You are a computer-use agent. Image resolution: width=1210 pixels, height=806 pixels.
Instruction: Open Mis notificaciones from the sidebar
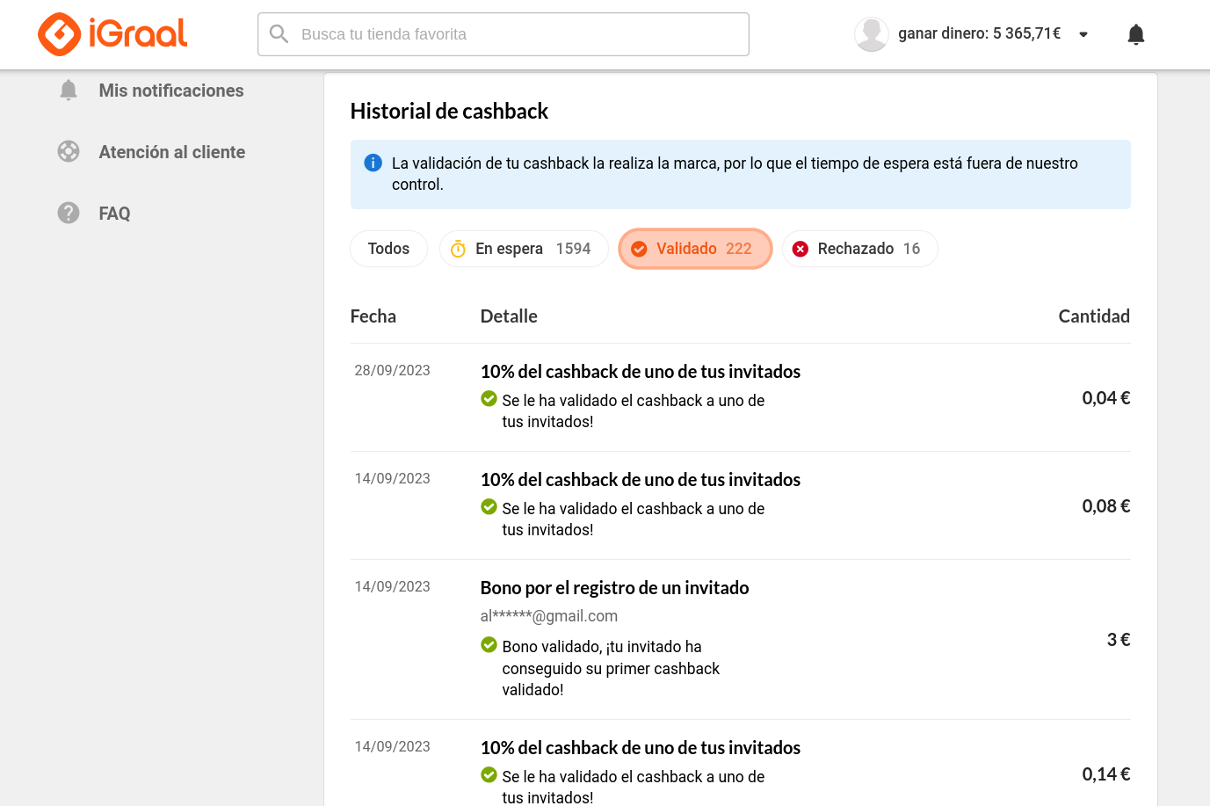pyautogui.click(x=171, y=90)
